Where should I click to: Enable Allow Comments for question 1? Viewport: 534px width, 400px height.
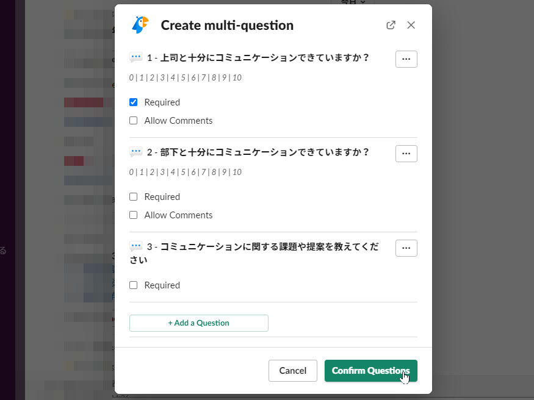point(134,121)
